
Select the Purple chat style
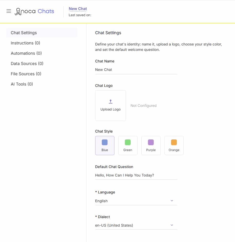click(x=151, y=145)
